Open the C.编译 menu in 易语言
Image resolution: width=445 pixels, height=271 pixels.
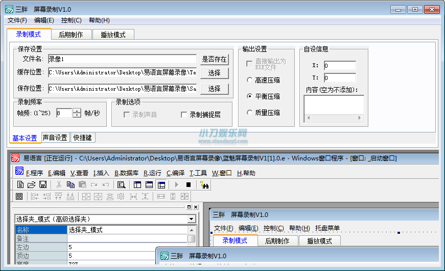point(175,173)
